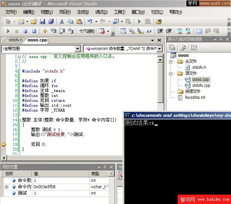The width and height of the screenshot is (231, 204).
Task: Collapse the 头文件 folder in tree
Action: click(x=172, y=61)
